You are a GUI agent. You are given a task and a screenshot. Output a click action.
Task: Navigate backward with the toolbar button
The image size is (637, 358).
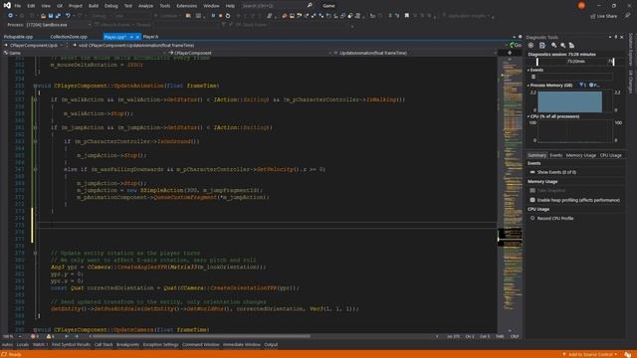pyautogui.click(x=10, y=16)
